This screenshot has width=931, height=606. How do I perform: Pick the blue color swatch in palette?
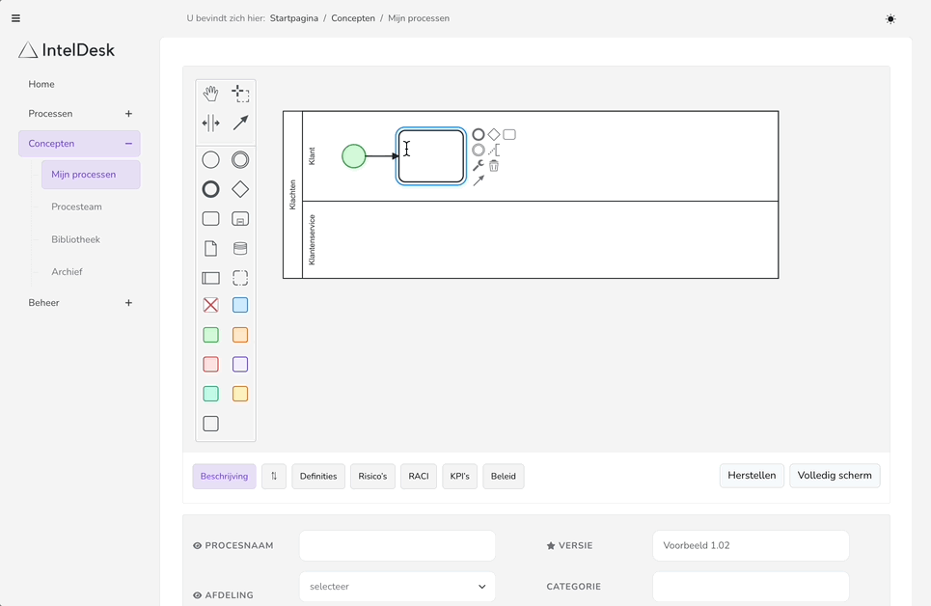(x=240, y=305)
